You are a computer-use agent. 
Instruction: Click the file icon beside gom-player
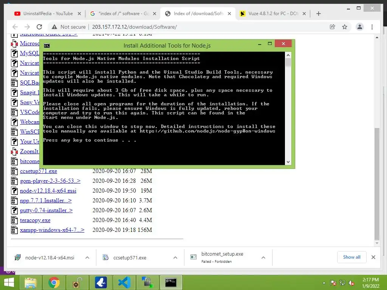coord(14,181)
